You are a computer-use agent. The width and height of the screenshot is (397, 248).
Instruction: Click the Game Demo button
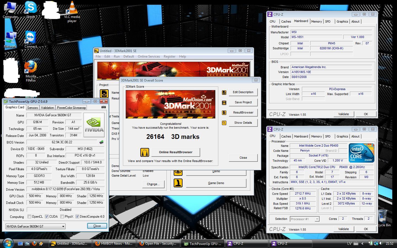[216, 183]
